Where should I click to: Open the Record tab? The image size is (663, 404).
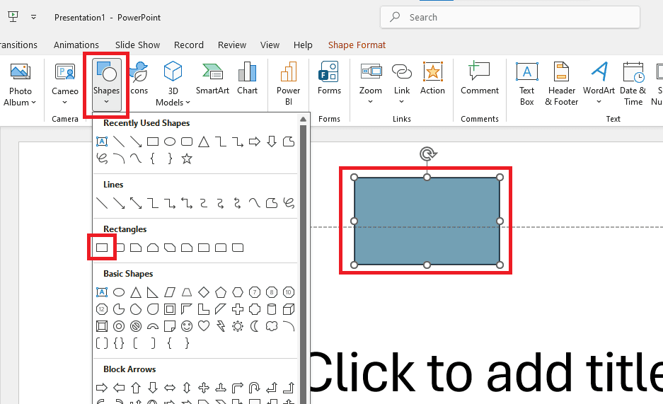tap(189, 45)
